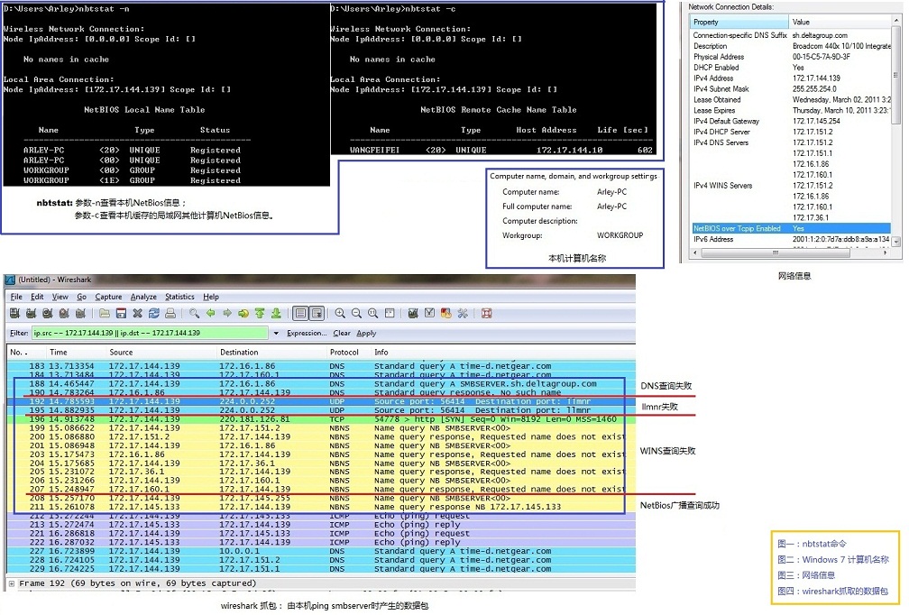
Task: Edit display filters from the toolbar
Action: [x=429, y=314]
